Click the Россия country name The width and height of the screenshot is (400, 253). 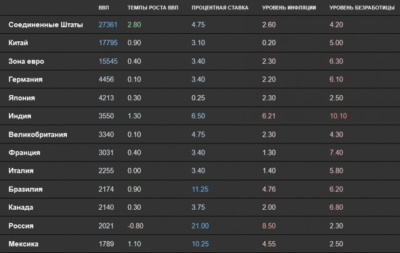click(21, 226)
